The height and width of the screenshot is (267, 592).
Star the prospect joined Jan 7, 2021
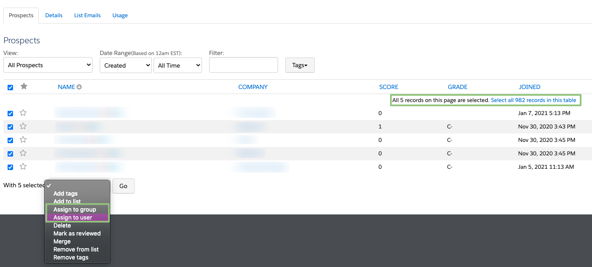click(23, 113)
